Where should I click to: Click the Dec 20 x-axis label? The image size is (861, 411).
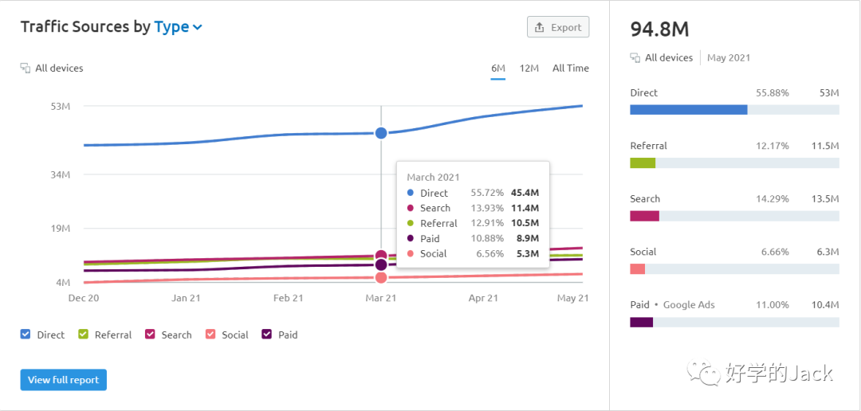84,298
